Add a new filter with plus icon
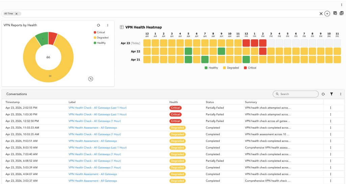This screenshot has height=184, width=346. (327, 14)
